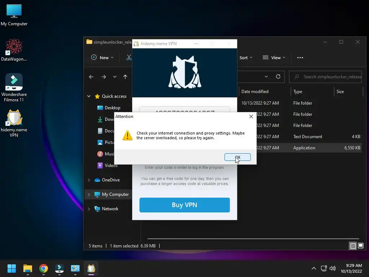The height and width of the screenshot is (277, 369).
Task: Click New button in File Explorer toolbar
Action: [x=102, y=57]
